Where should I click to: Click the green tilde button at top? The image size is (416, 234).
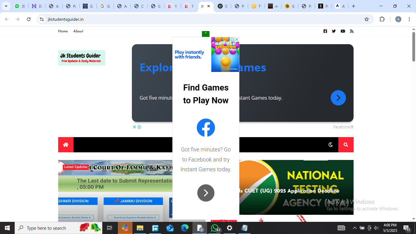pyautogui.click(x=206, y=34)
